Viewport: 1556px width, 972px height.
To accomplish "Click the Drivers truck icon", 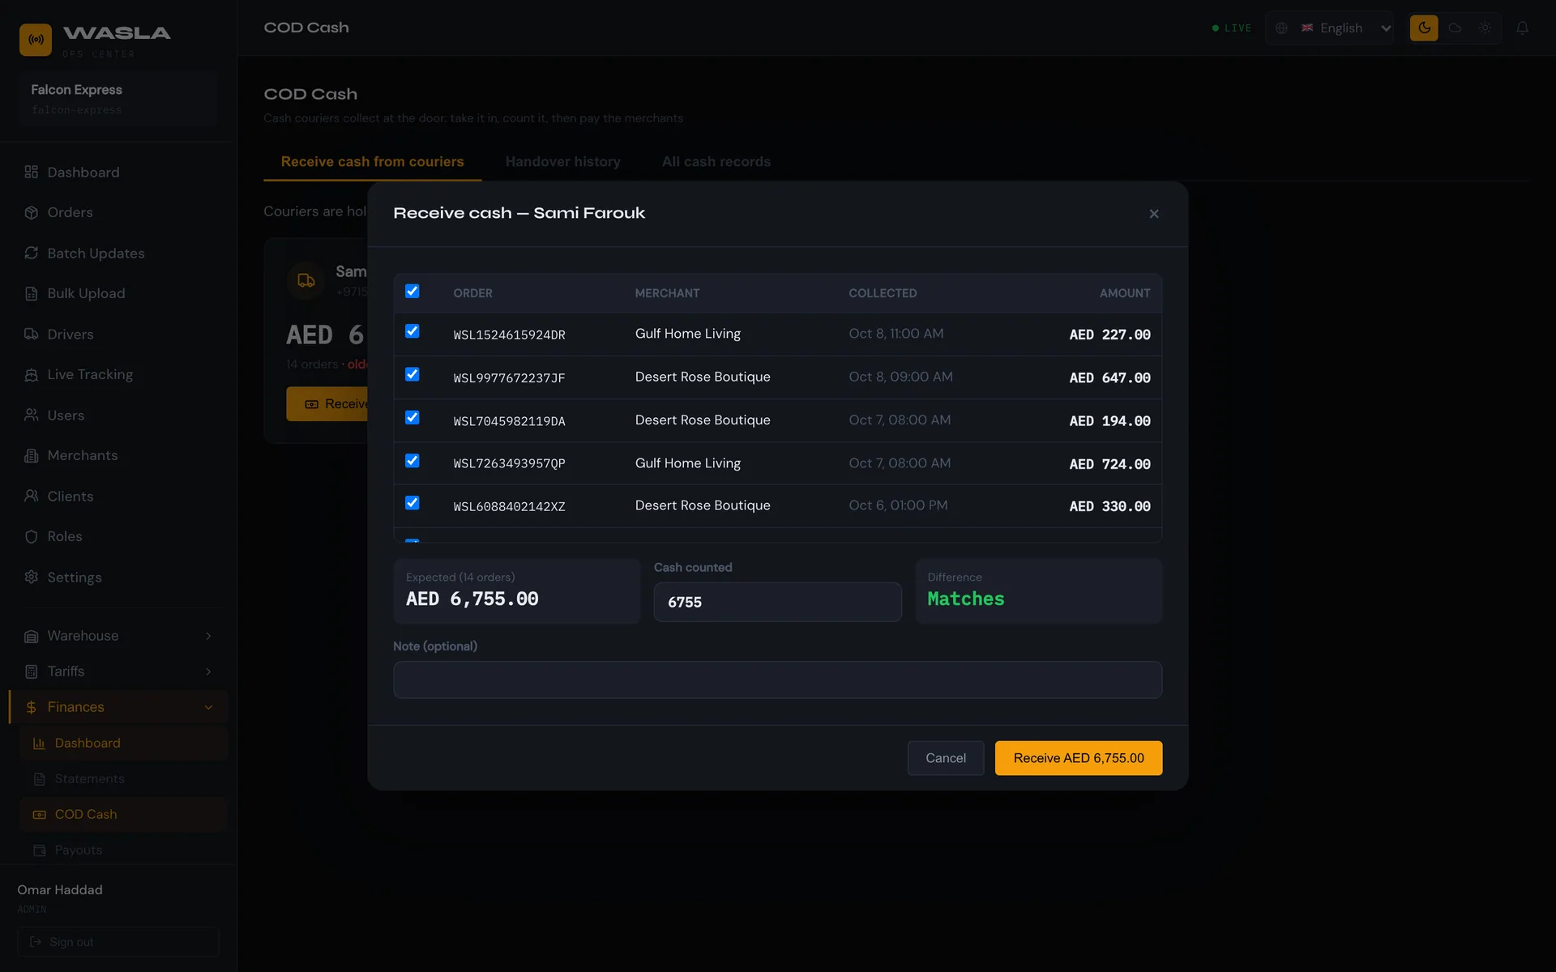I will coord(31,334).
